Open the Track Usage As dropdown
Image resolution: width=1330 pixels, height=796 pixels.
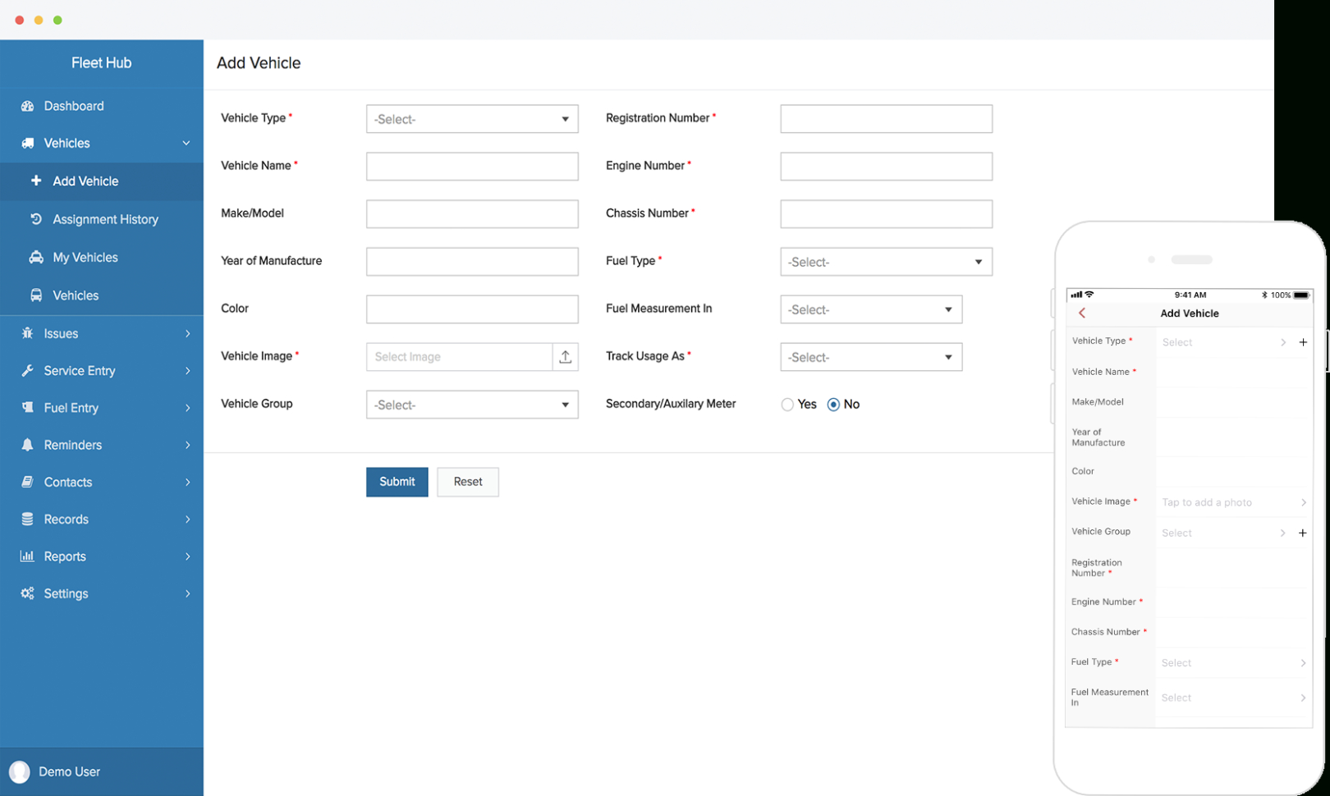(870, 356)
